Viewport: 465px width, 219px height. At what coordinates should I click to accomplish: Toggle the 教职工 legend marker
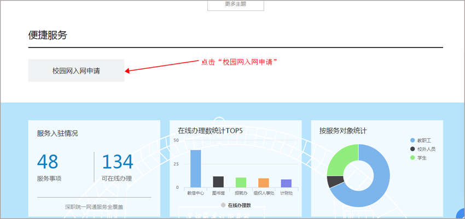412,140
